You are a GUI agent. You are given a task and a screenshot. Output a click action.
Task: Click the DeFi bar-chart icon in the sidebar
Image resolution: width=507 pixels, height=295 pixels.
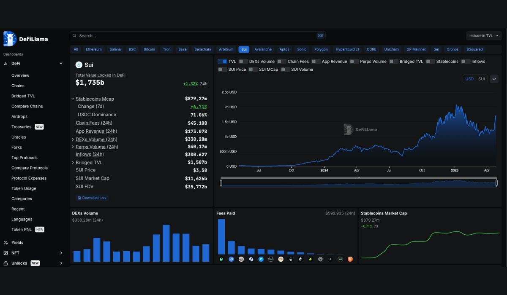pyautogui.click(x=6, y=64)
